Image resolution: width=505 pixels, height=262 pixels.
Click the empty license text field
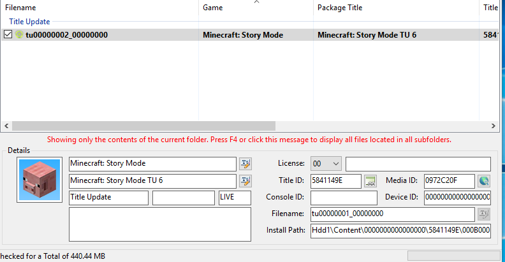tap(418, 164)
